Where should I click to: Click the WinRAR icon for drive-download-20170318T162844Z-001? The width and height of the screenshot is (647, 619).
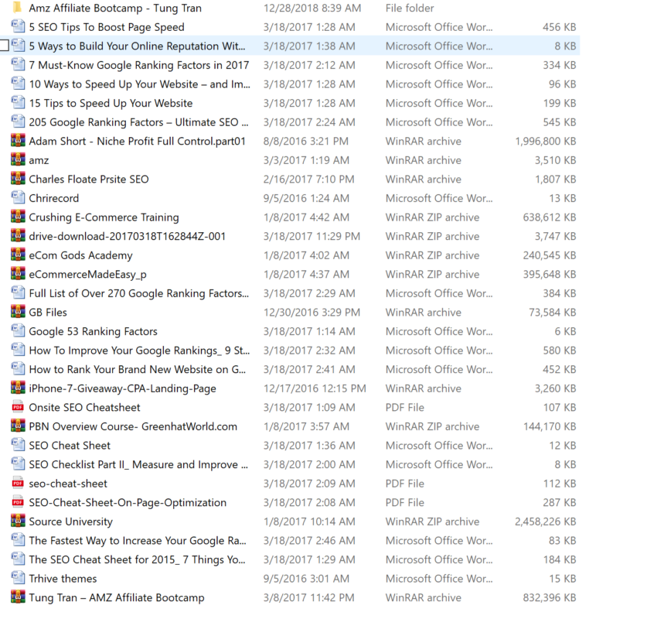click(x=18, y=236)
